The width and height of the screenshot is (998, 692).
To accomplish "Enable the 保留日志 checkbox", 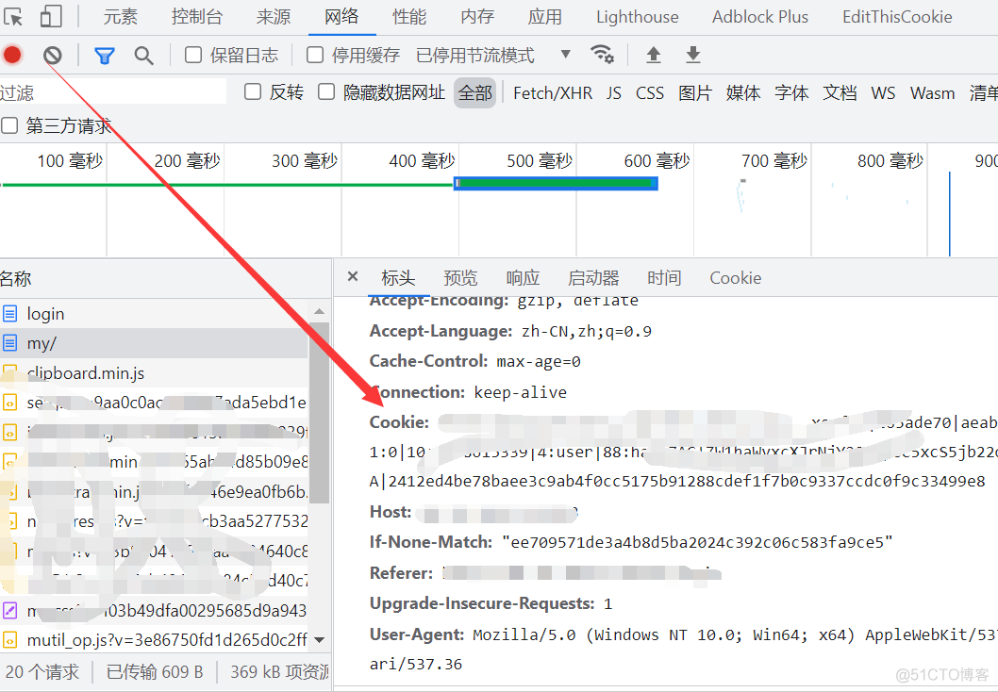I will pos(193,56).
